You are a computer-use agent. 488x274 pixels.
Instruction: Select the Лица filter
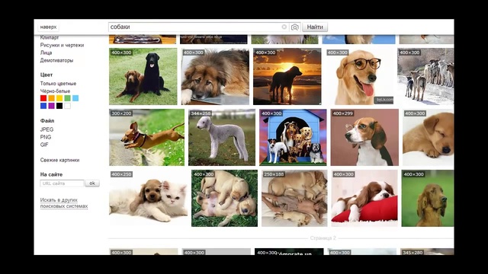(x=46, y=53)
